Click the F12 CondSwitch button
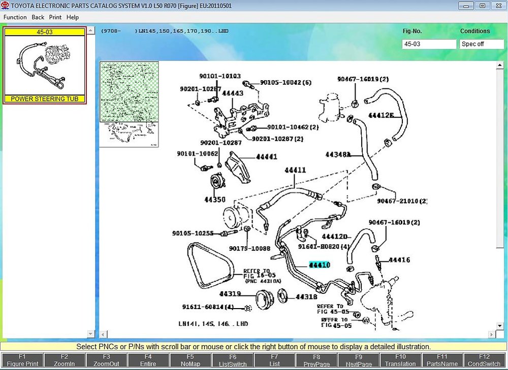 pos(484,360)
